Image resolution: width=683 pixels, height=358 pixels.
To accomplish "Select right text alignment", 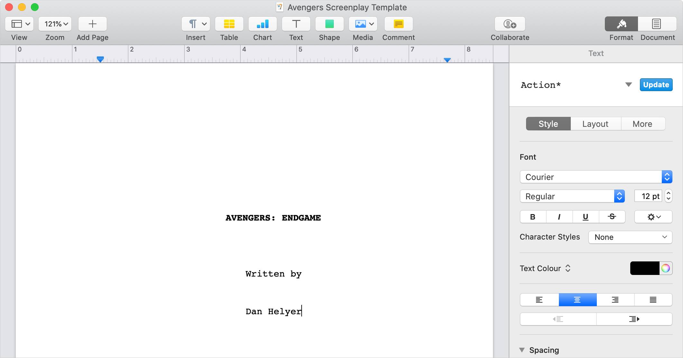I will [615, 299].
